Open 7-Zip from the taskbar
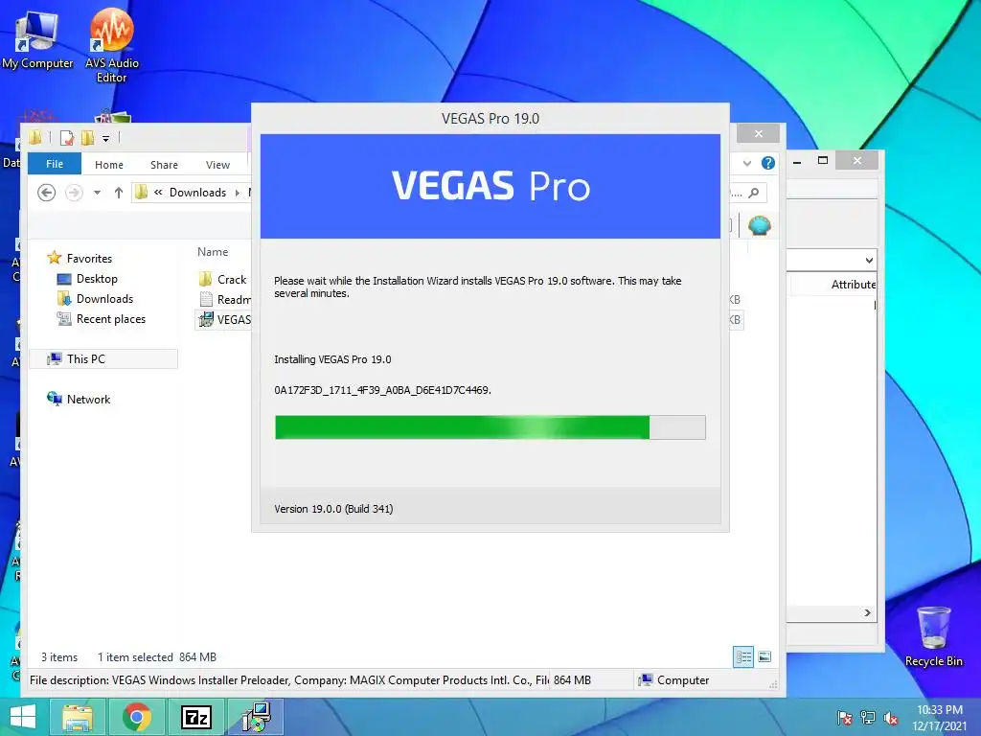The height and width of the screenshot is (736, 981). (195, 717)
